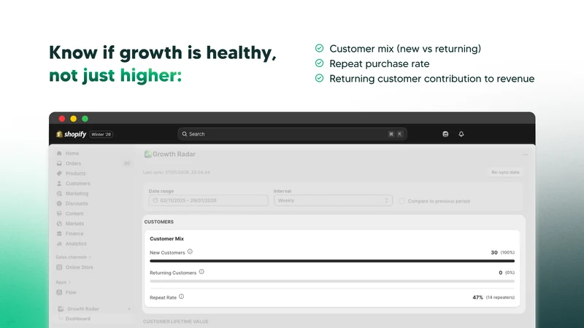Open the Interval Weekly dropdown
This screenshot has width=584, height=328.
[x=333, y=200]
